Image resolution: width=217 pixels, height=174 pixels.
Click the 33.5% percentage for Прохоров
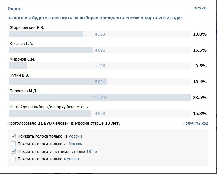pyautogui.click(x=199, y=98)
